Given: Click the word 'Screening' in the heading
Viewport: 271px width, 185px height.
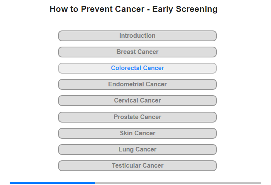Looking at the screenshot, I should coord(197,9).
